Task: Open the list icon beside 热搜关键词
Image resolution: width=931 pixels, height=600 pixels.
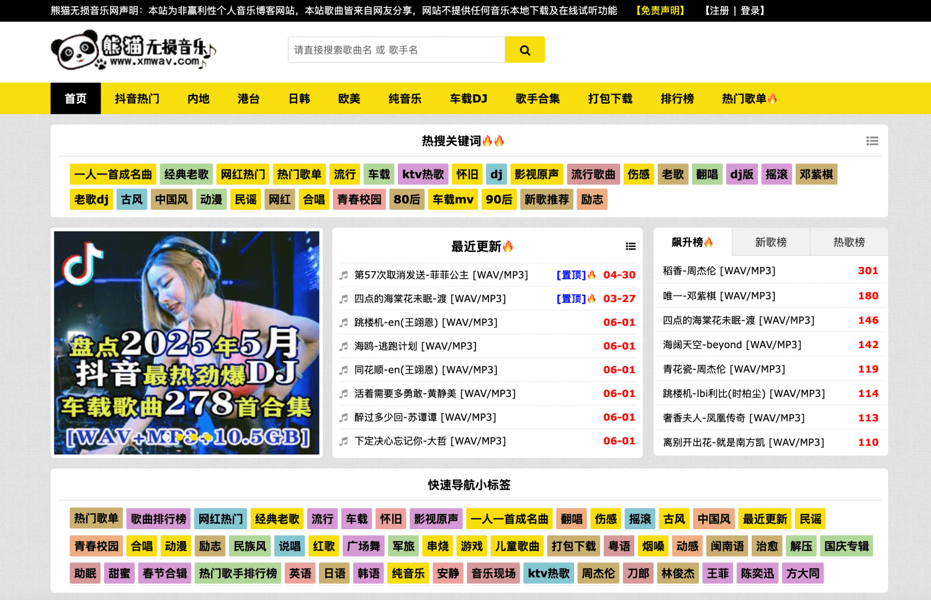Action: click(x=872, y=141)
